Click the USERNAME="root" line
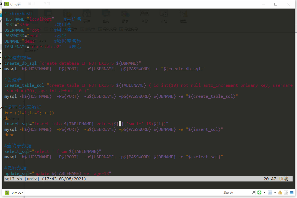297x198 pixels. pyautogui.click(x=23, y=30)
